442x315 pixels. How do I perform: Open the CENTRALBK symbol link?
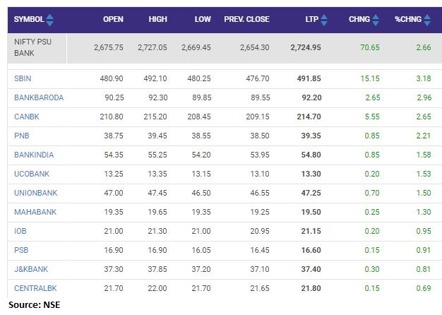(36, 288)
